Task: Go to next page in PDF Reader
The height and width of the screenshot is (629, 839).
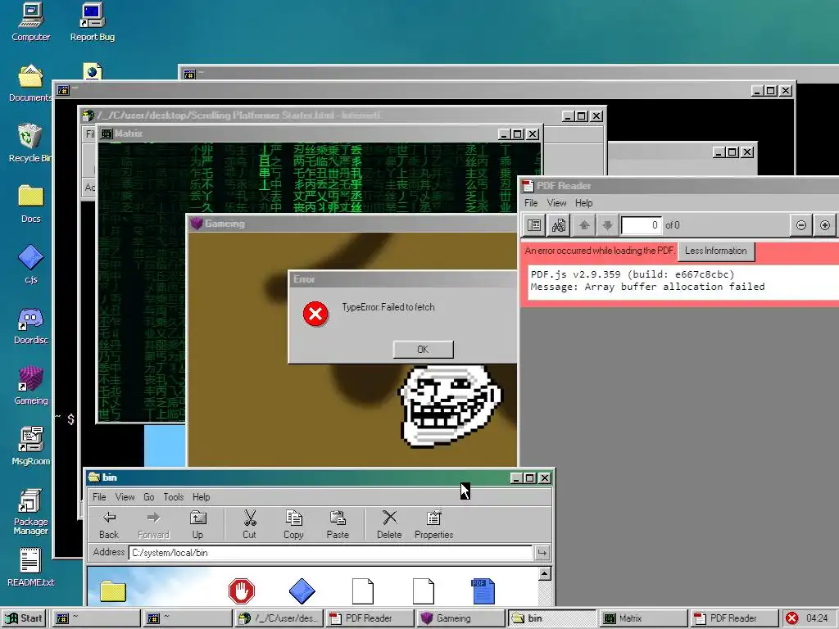Action: point(607,225)
